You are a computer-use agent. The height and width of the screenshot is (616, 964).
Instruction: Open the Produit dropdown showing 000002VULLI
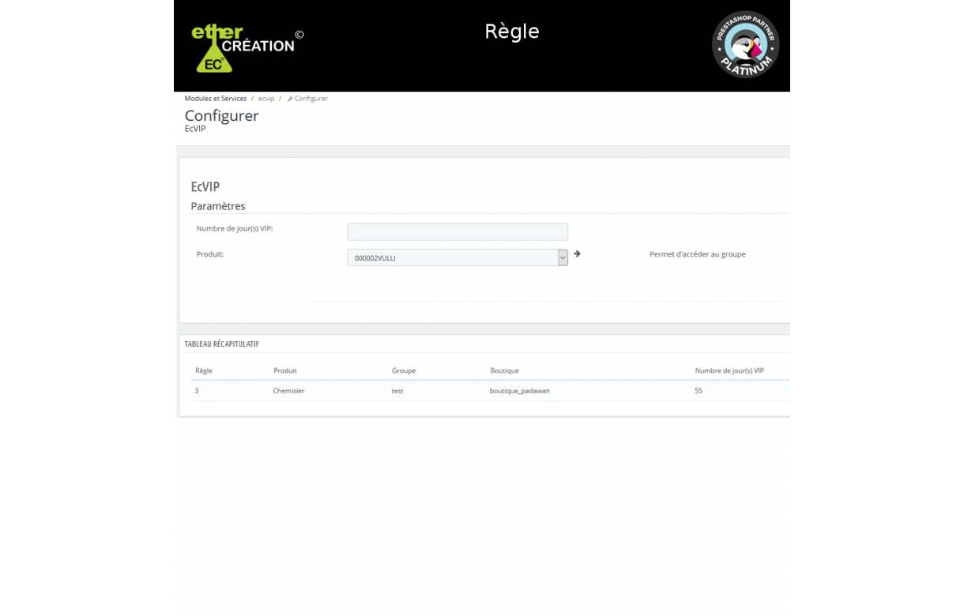(x=452, y=257)
